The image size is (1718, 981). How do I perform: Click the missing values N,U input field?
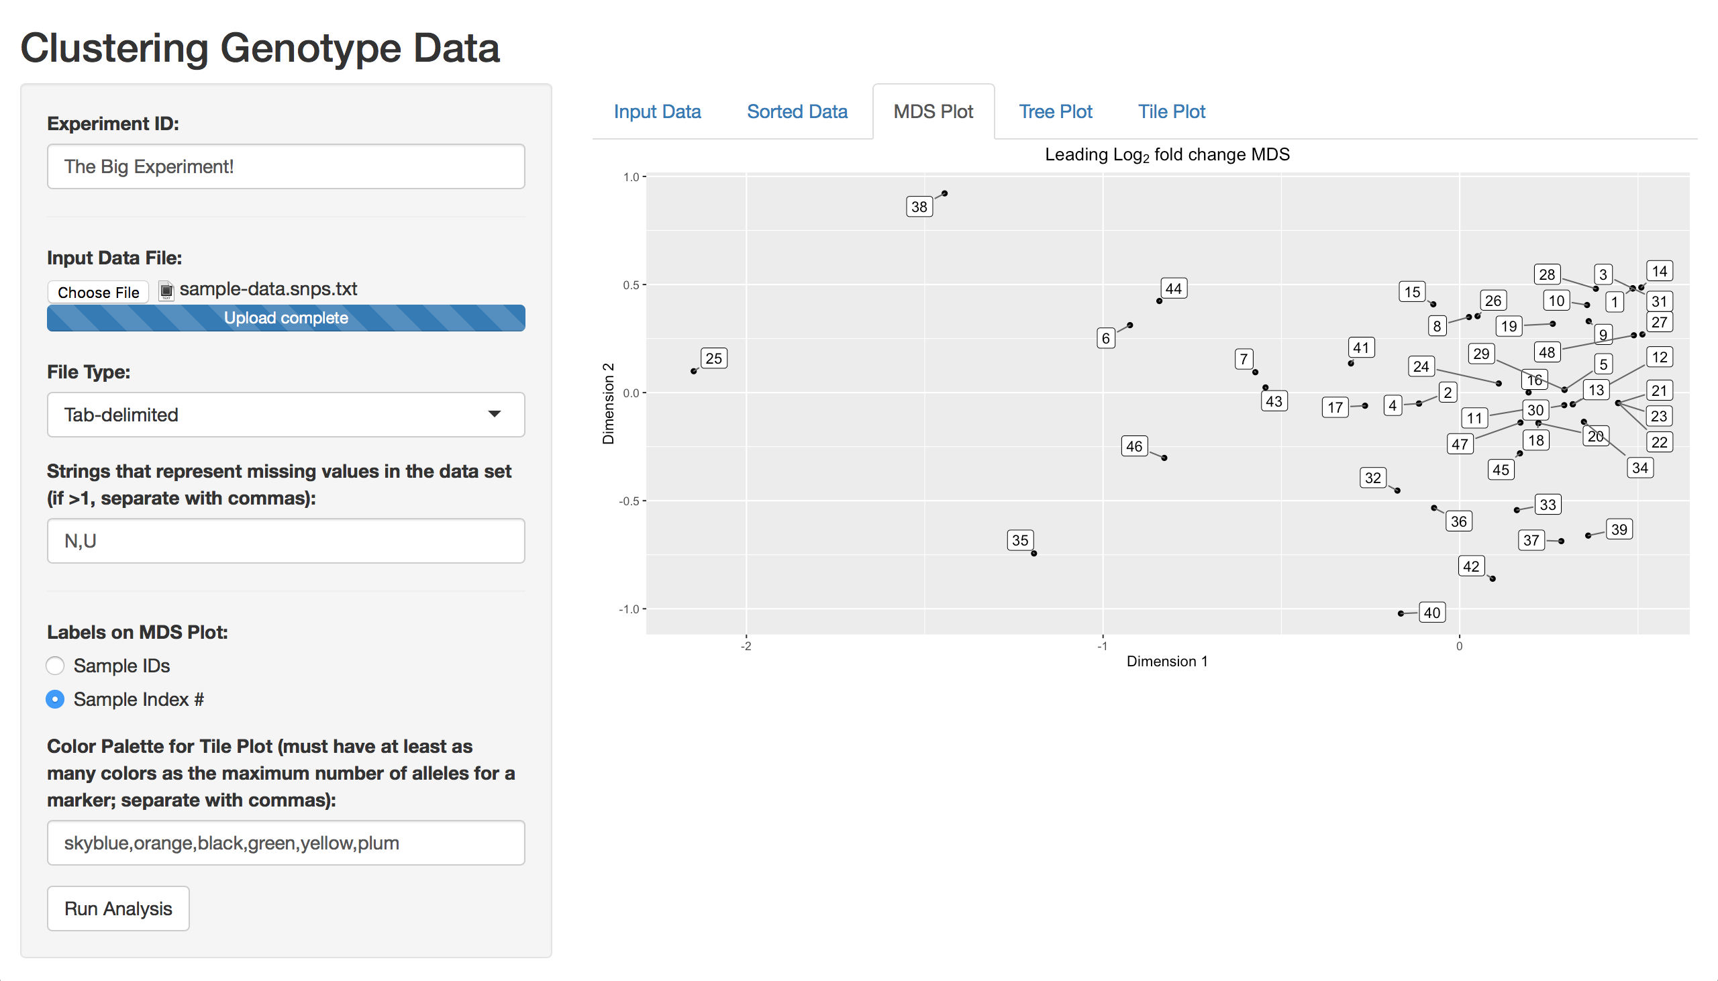point(286,540)
